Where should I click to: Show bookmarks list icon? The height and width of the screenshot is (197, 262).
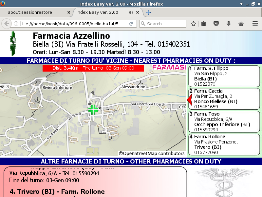pos(204,24)
